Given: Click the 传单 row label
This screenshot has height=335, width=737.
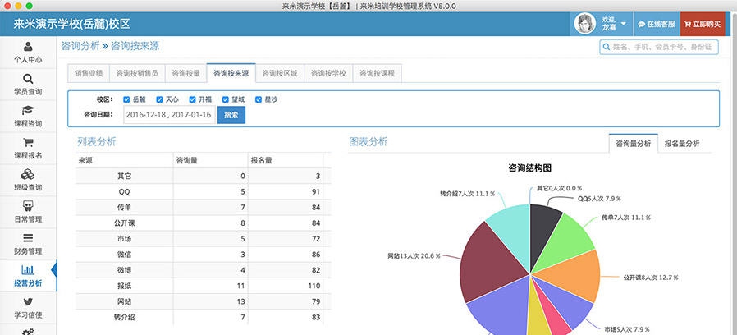Looking at the screenshot, I should click(x=124, y=208).
